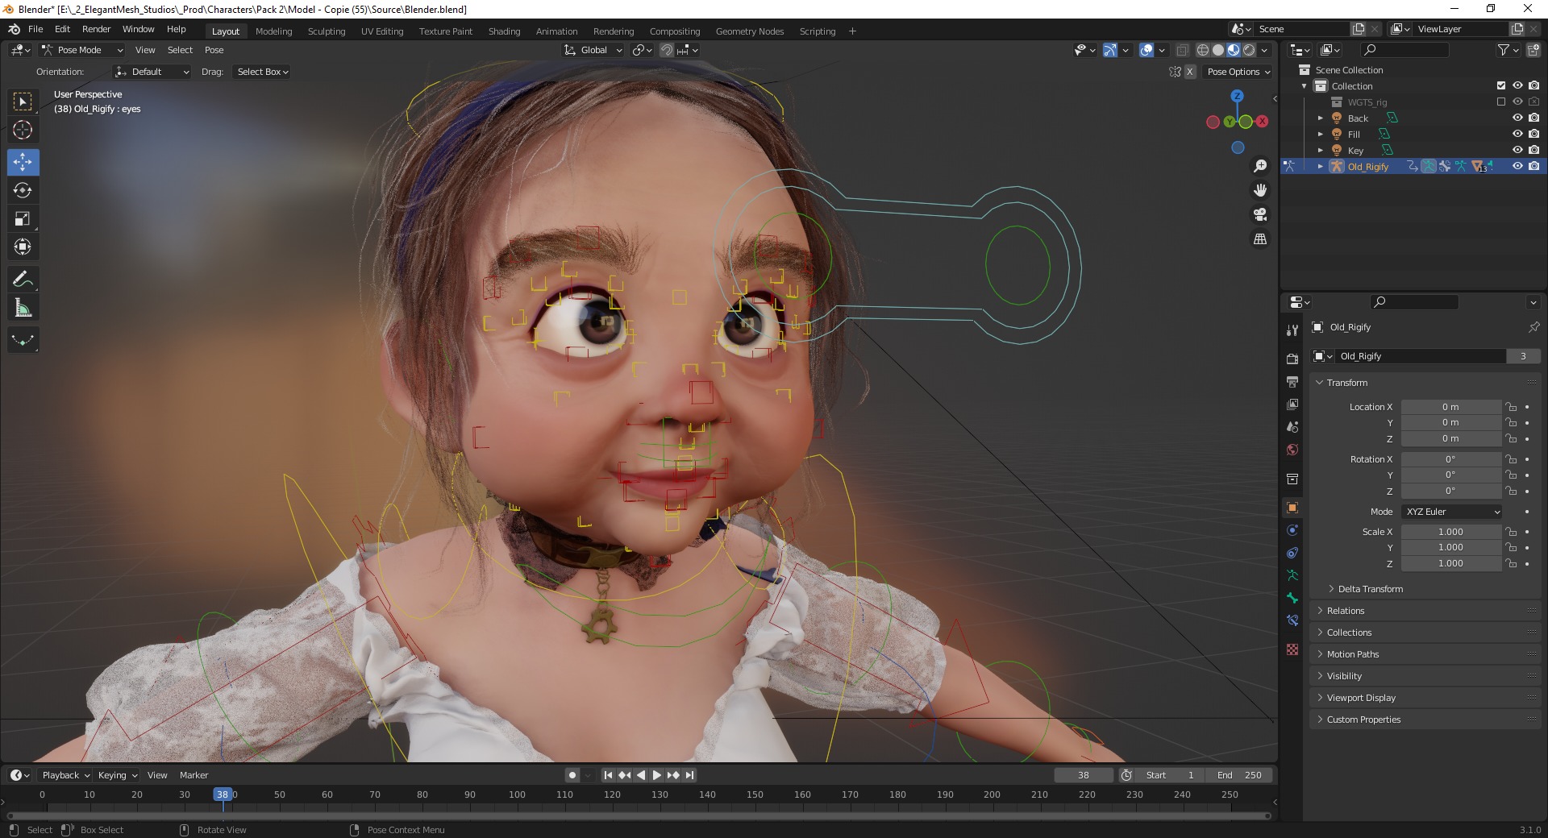Open the Output properties tab

coord(1292,381)
